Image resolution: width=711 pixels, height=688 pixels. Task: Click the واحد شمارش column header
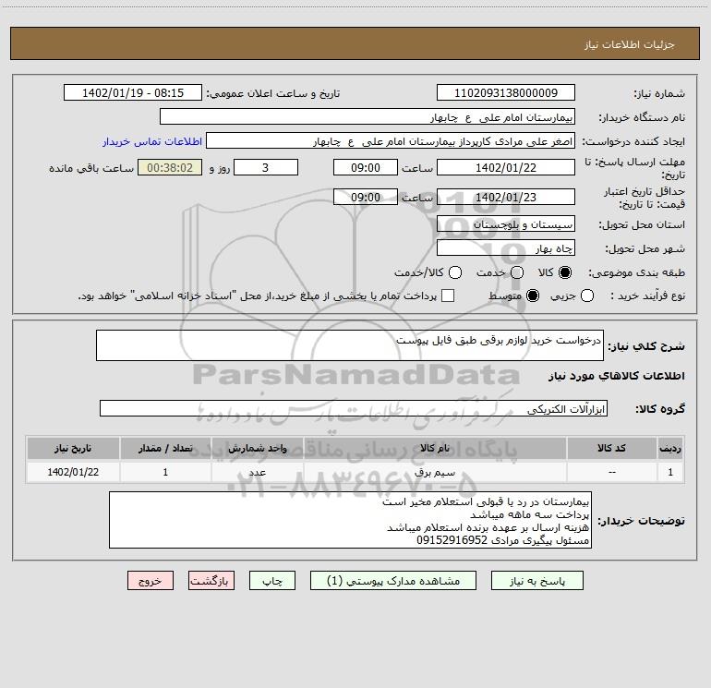[257, 449]
